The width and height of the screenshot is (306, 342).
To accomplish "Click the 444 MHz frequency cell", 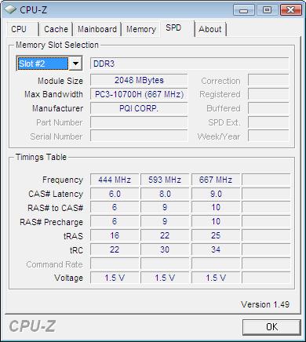I will 115,180.
